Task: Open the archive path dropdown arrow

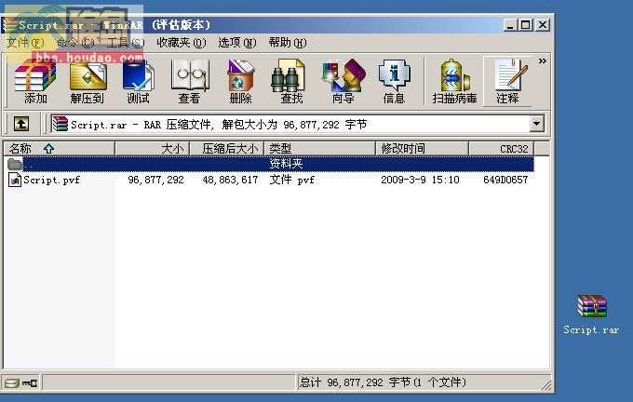Action: tap(536, 124)
